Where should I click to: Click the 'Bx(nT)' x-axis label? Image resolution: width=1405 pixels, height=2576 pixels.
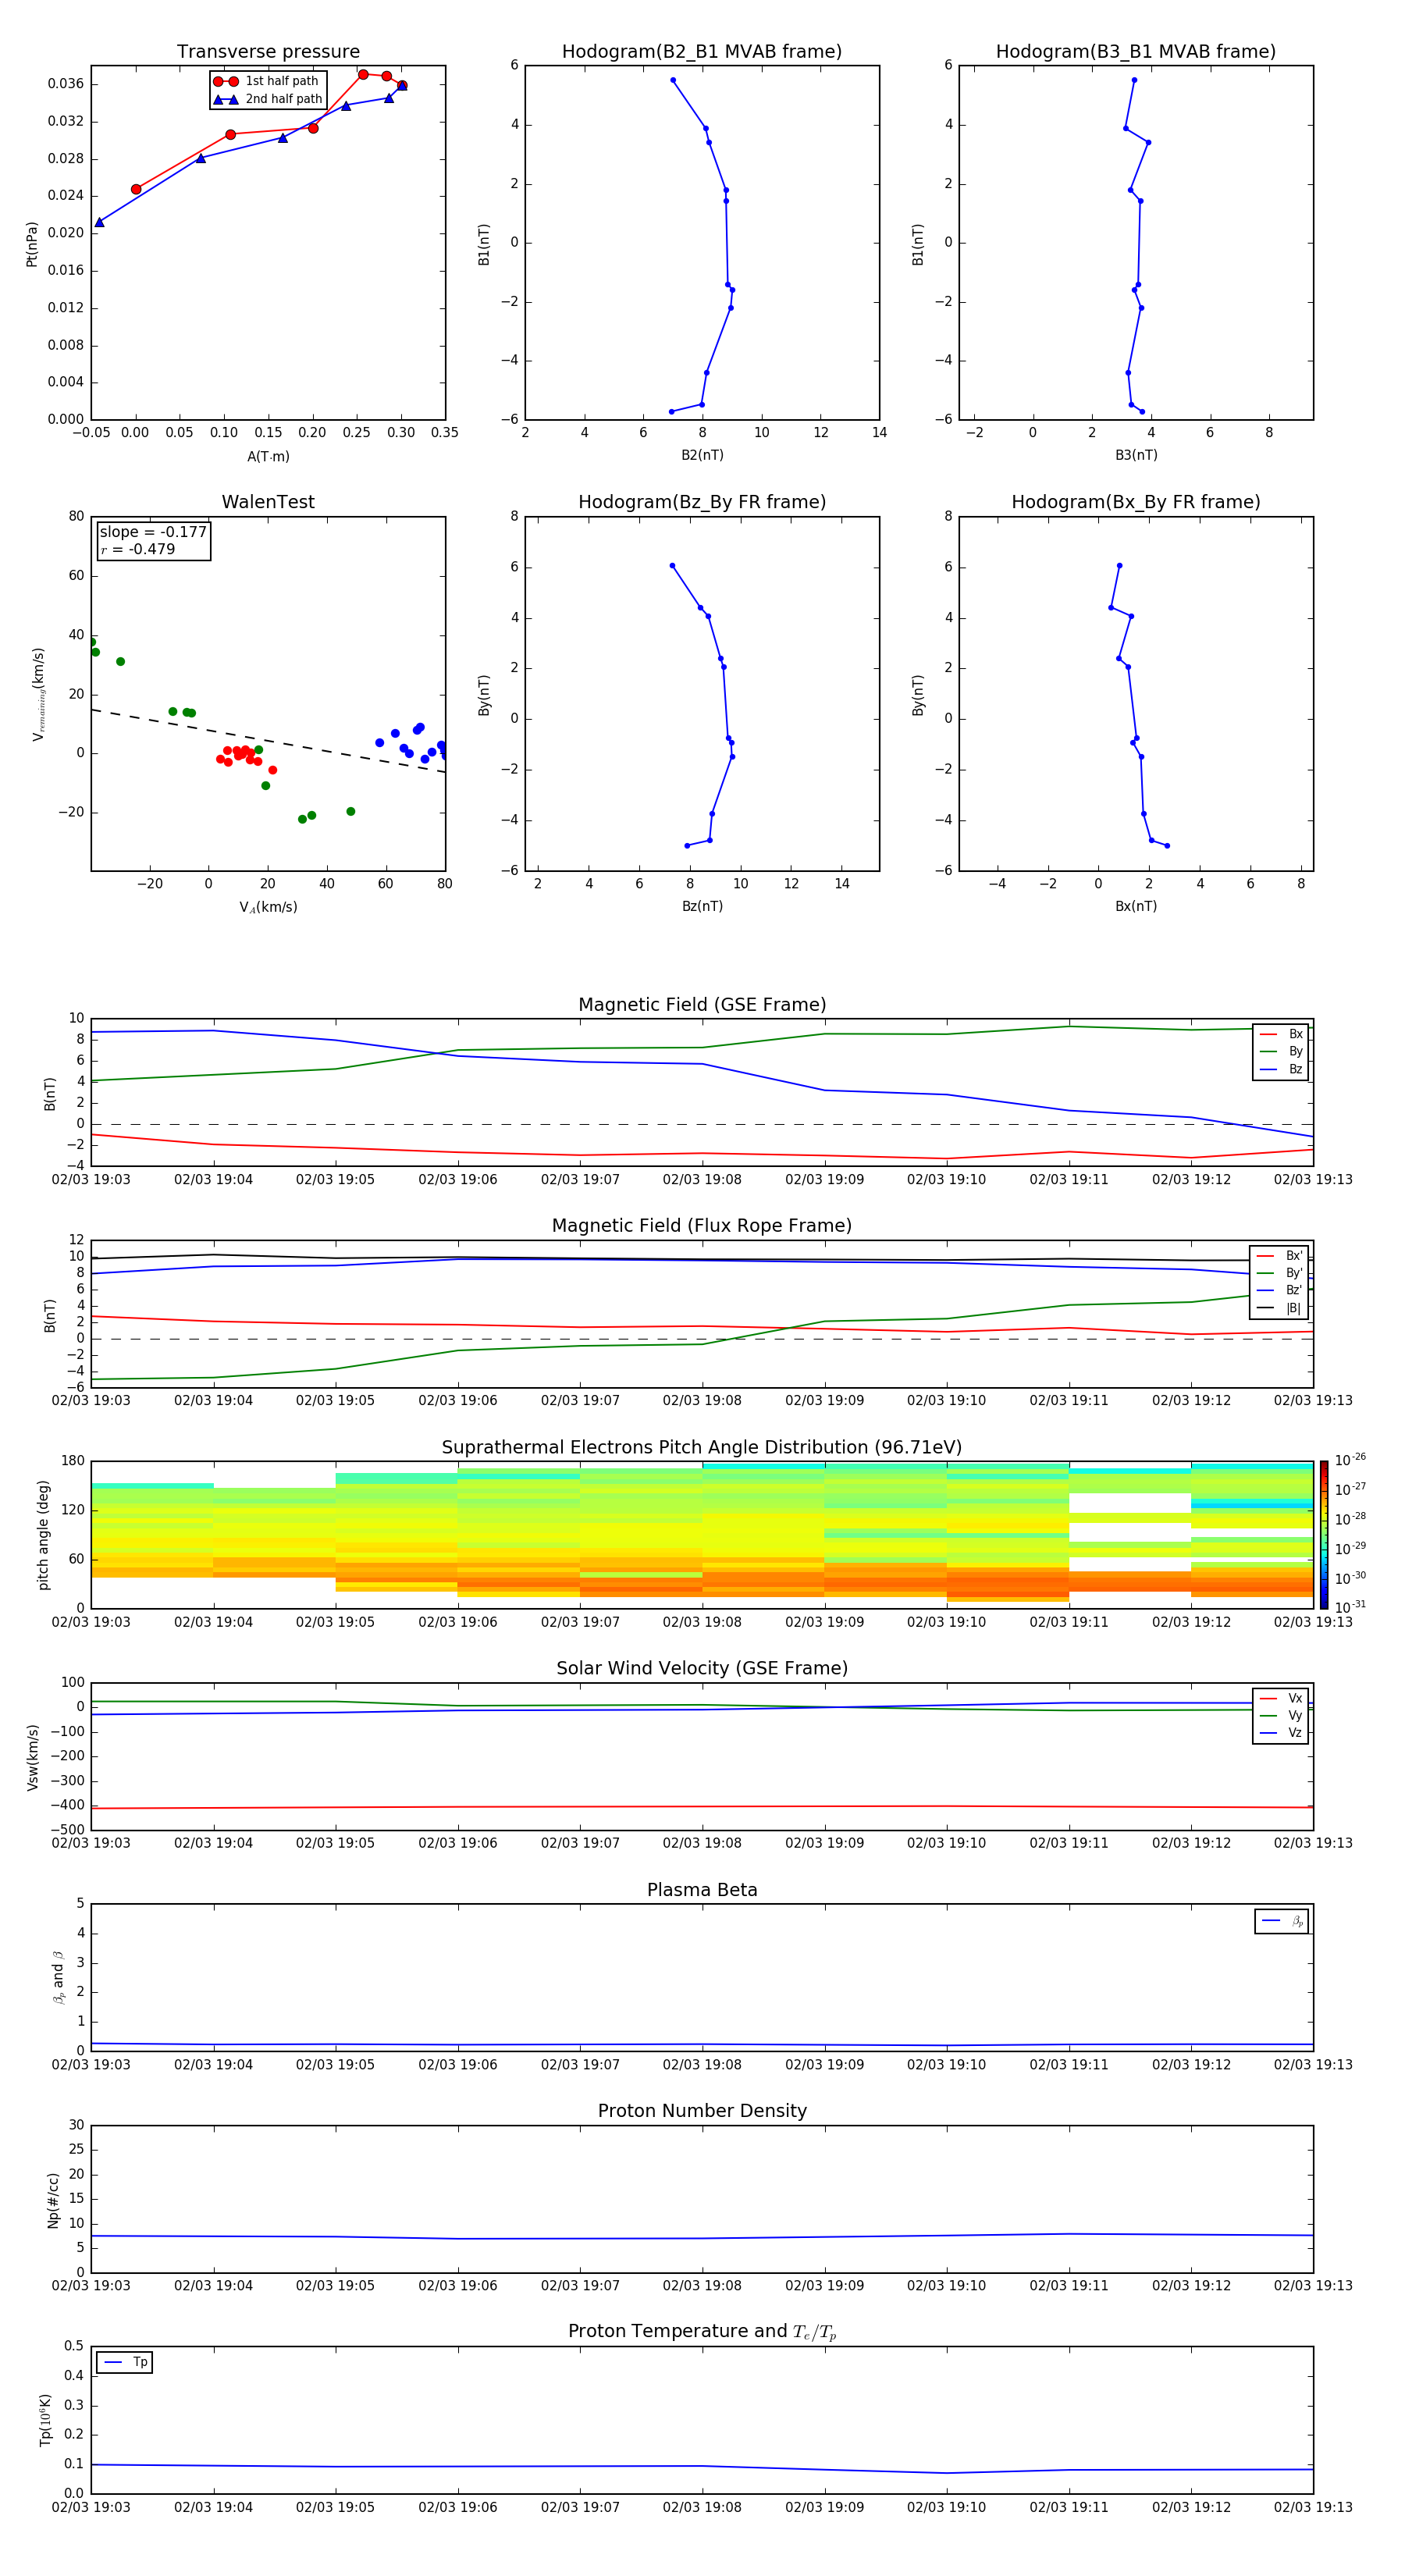tap(1136, 906)
